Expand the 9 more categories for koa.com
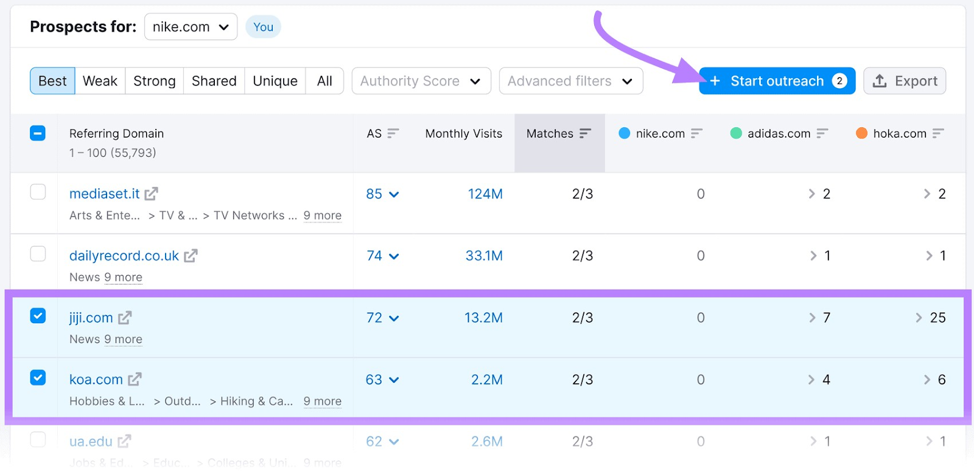Screen dimensions: 974x471 pos(322,401)
